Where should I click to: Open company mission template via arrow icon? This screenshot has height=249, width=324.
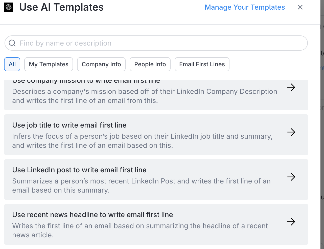pos(291,87)
